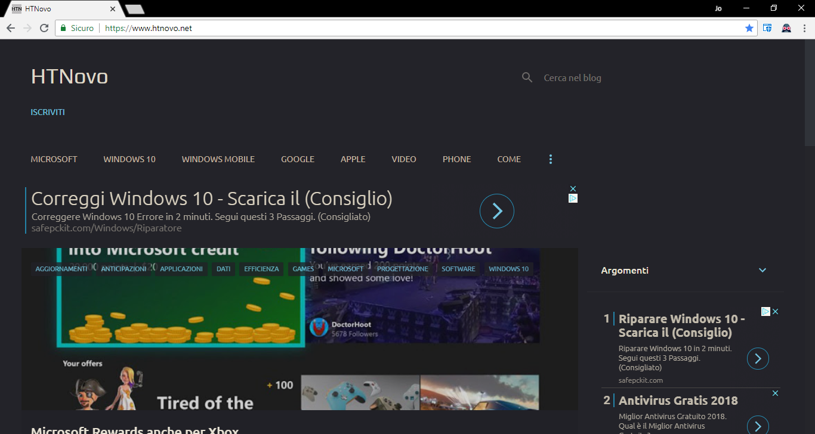
Task: Click the HTNovo blog title
Action: (x=69, y=77)
